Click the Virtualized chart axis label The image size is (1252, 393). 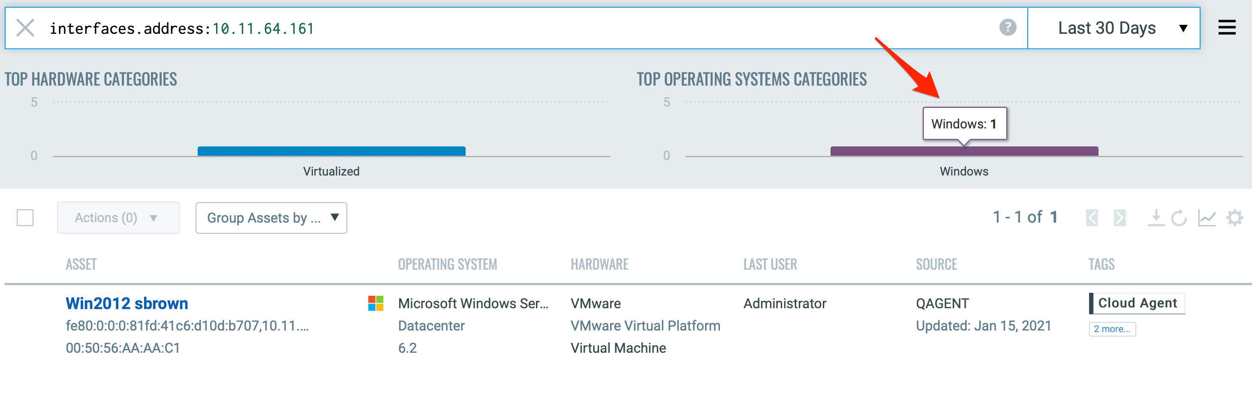331,171
